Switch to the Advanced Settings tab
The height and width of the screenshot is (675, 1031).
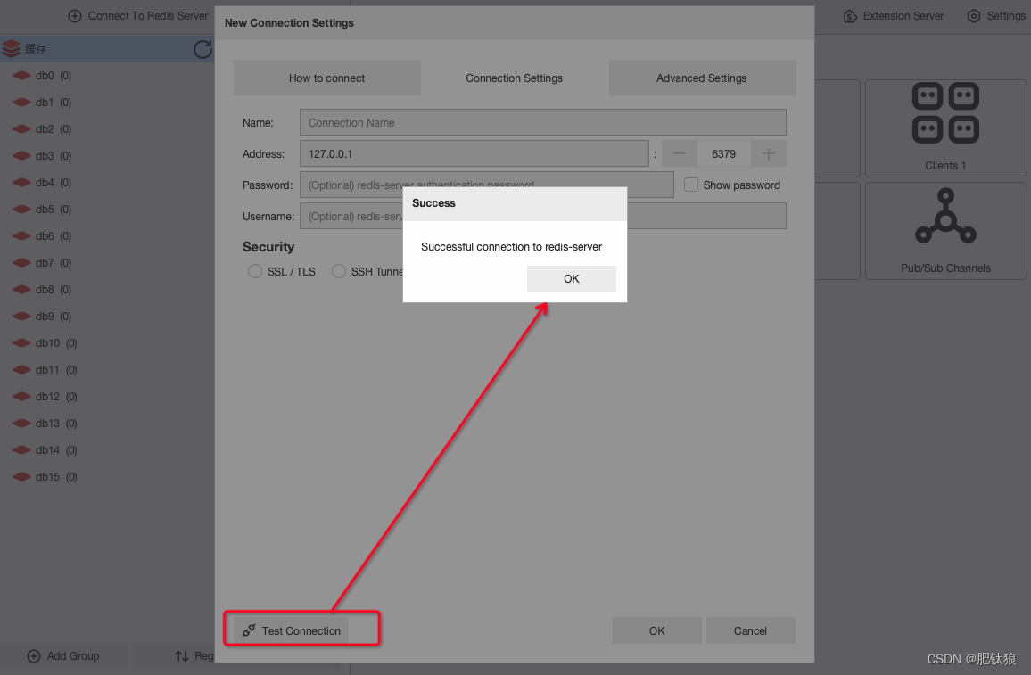point(702,78)
